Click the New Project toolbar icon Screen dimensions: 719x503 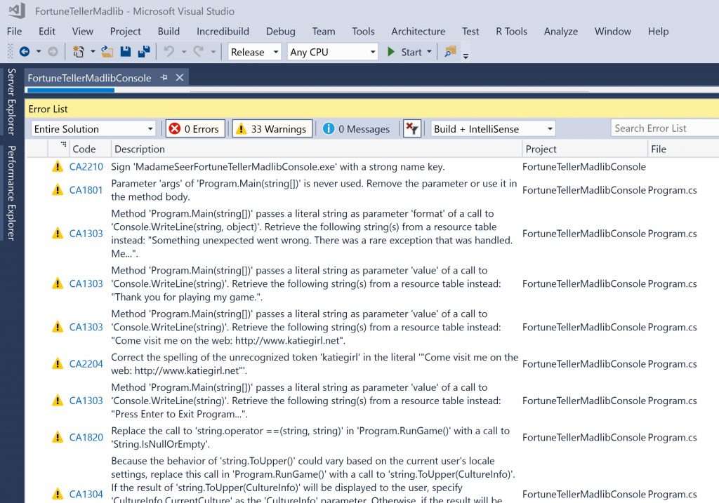pos(79,52)
